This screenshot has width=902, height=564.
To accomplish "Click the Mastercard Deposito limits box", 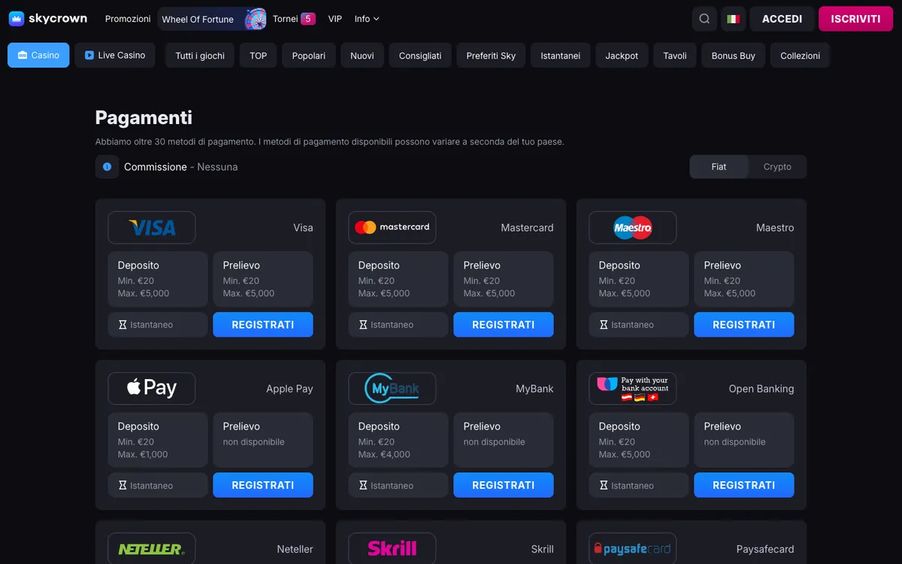I will 398,279.
